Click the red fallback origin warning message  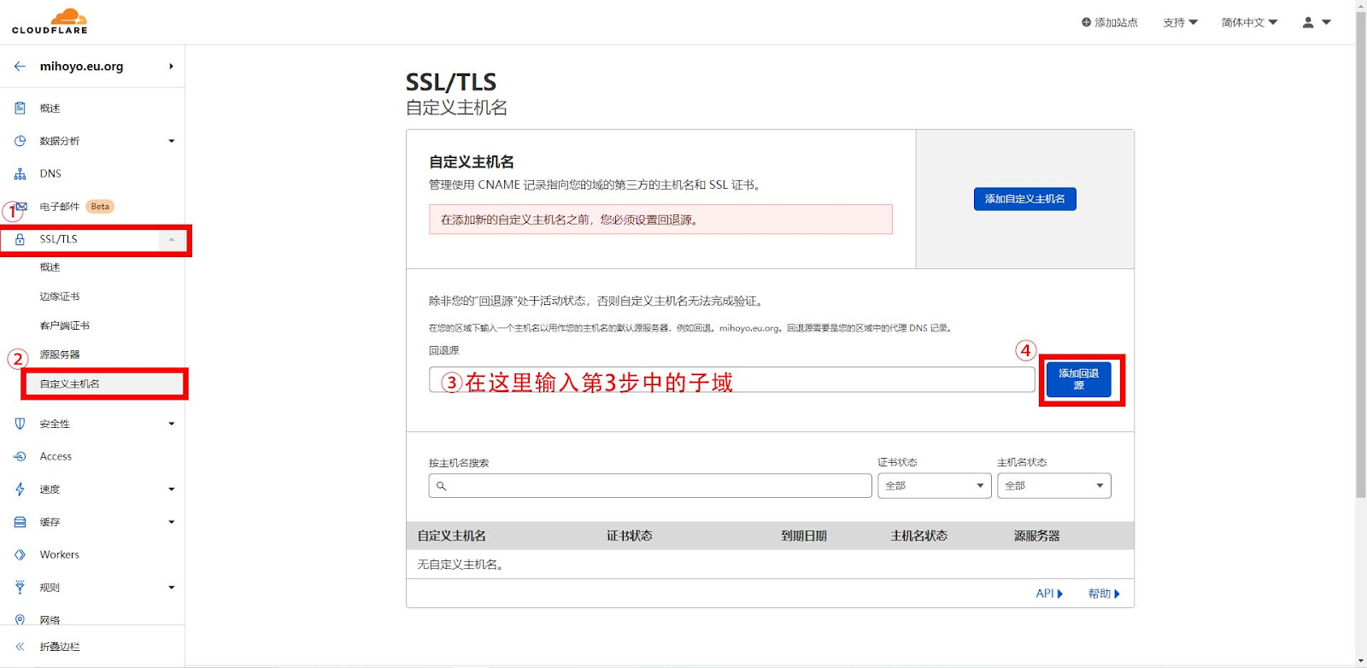click(x=660, y=220)
